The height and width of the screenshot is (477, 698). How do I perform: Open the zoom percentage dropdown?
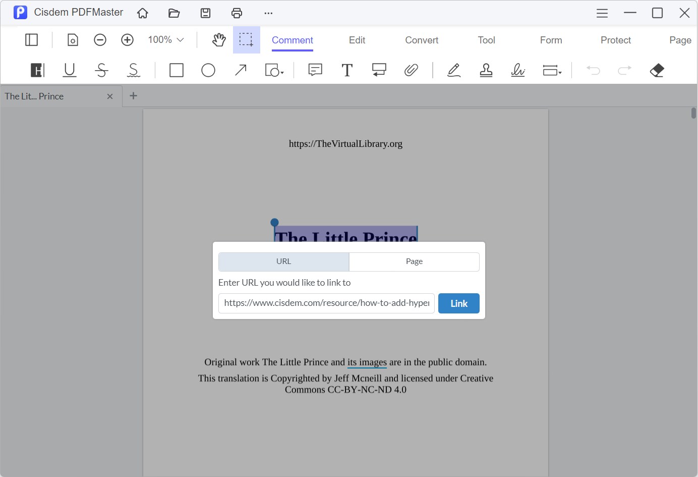(x=165, y=39)
